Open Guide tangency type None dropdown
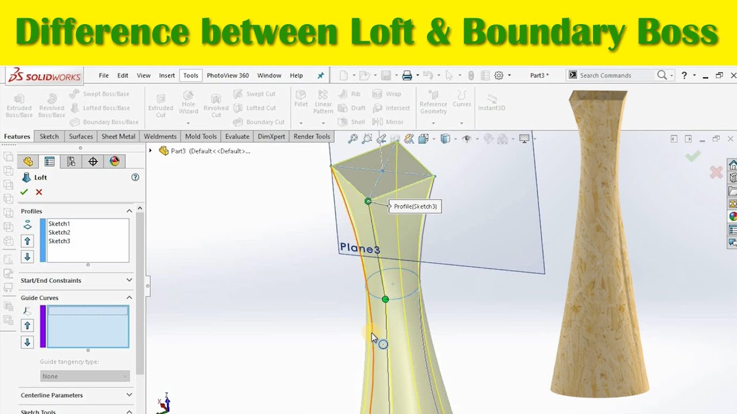Screen dimensions: 737x414 pos(85,376)
